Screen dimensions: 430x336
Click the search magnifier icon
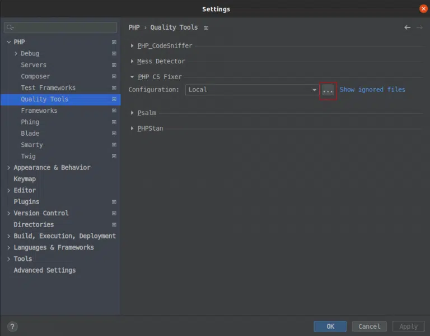coord(11,27)
